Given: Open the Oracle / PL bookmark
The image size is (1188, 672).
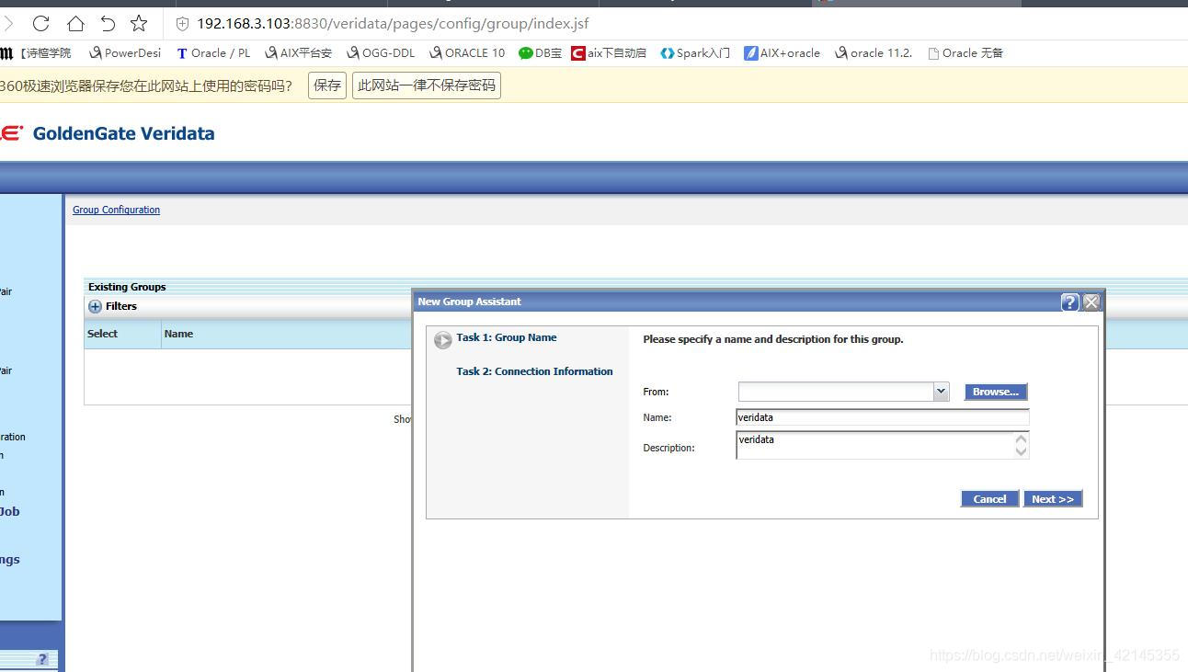Looking at the screenshot, I should tap(213, 53).
